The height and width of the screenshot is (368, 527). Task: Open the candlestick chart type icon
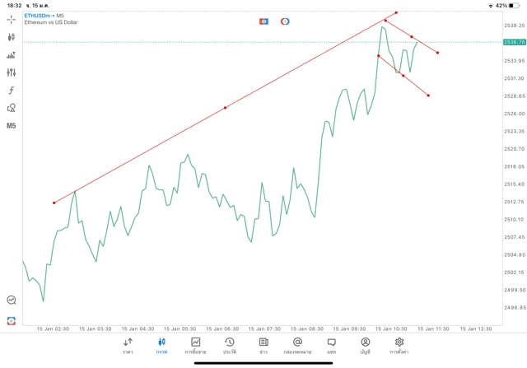(x=12, y=37)
